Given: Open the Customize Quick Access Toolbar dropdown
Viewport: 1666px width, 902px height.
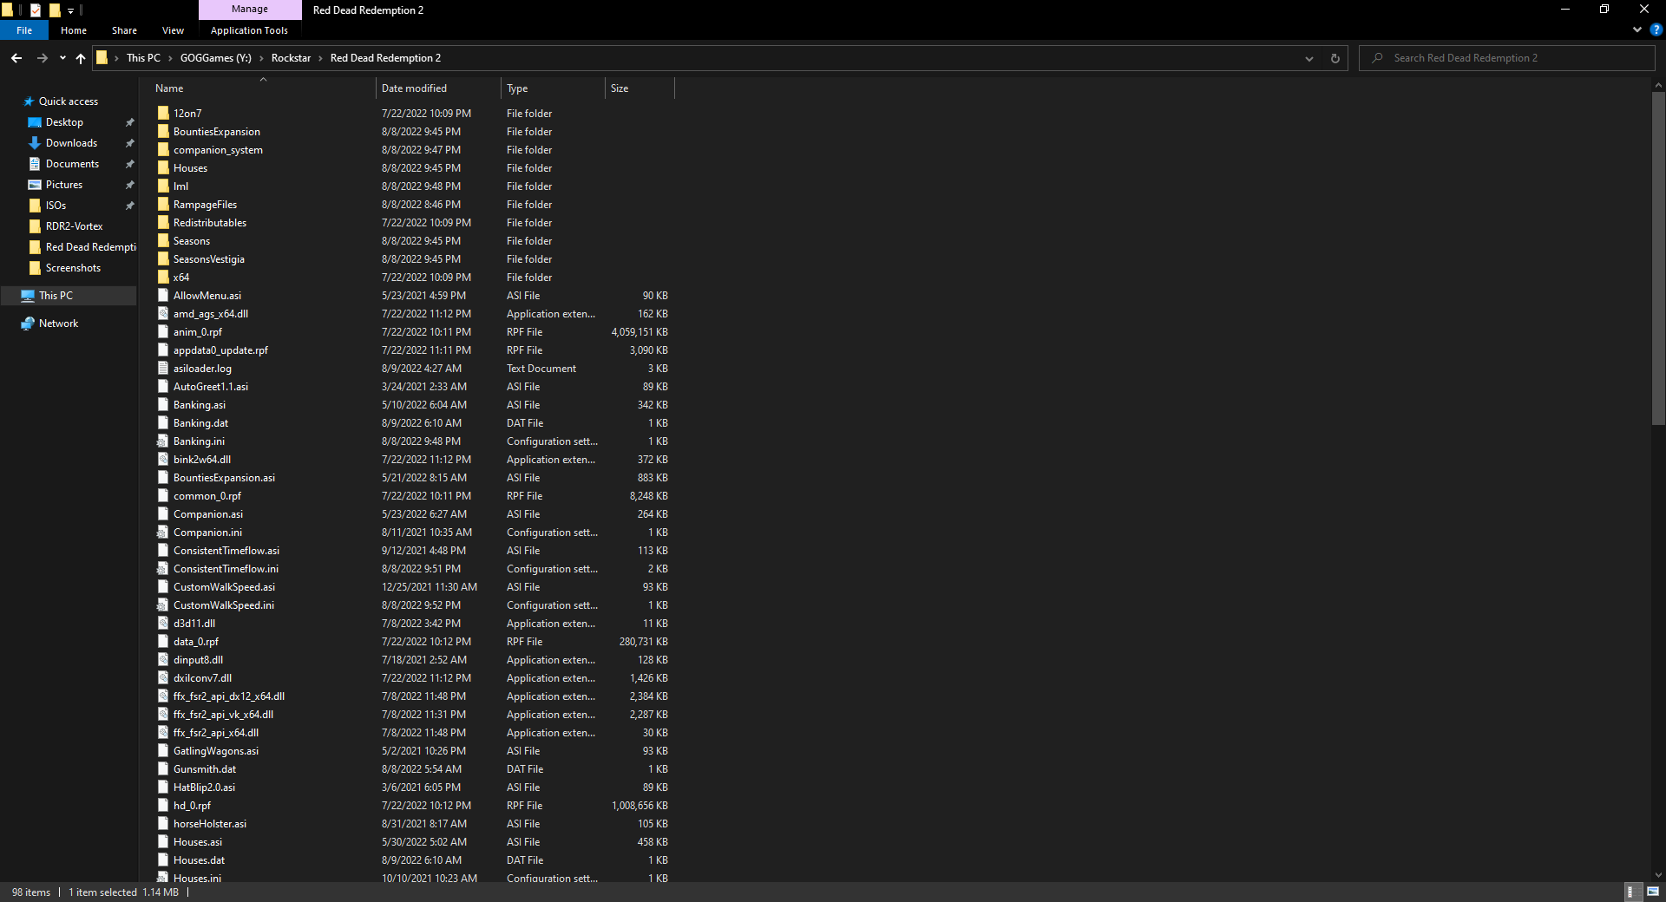Looking at the screenshot, I should 70,10.
